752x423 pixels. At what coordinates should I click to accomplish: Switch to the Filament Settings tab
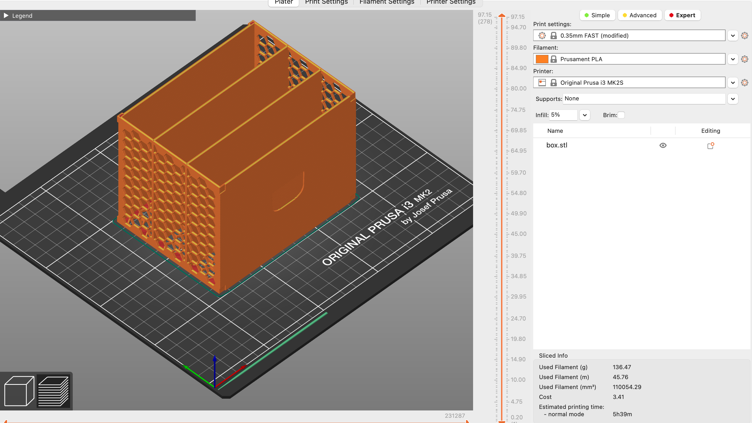[x=386, y=2]
